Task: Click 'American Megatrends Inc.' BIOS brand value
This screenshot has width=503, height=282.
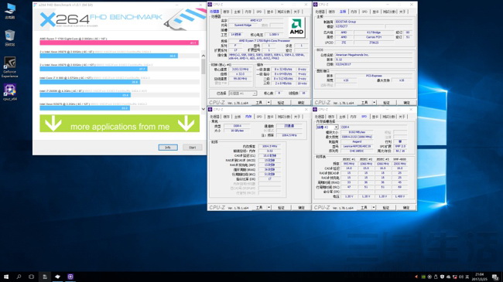Action: point(374,55)
